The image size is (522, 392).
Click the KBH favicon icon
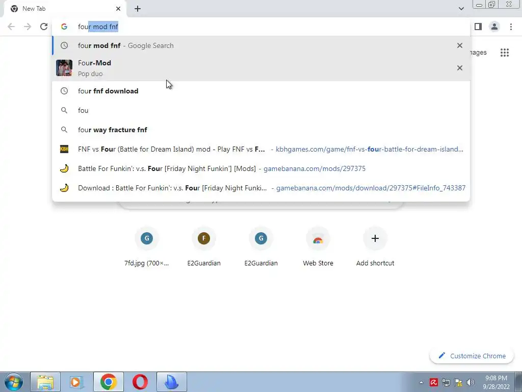click(64, 149)
